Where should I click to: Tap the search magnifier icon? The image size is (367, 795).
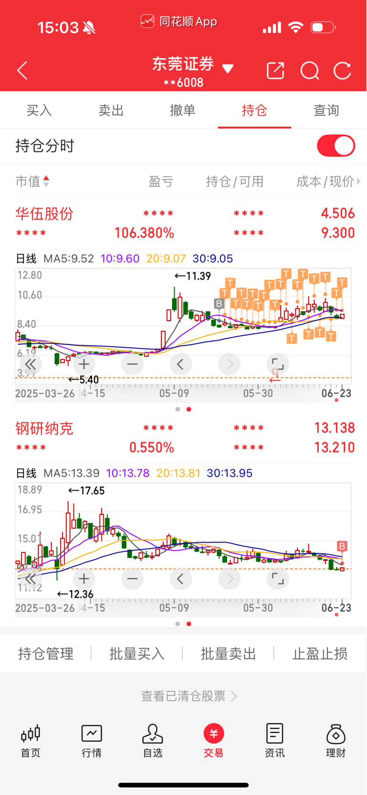[310, 71]
